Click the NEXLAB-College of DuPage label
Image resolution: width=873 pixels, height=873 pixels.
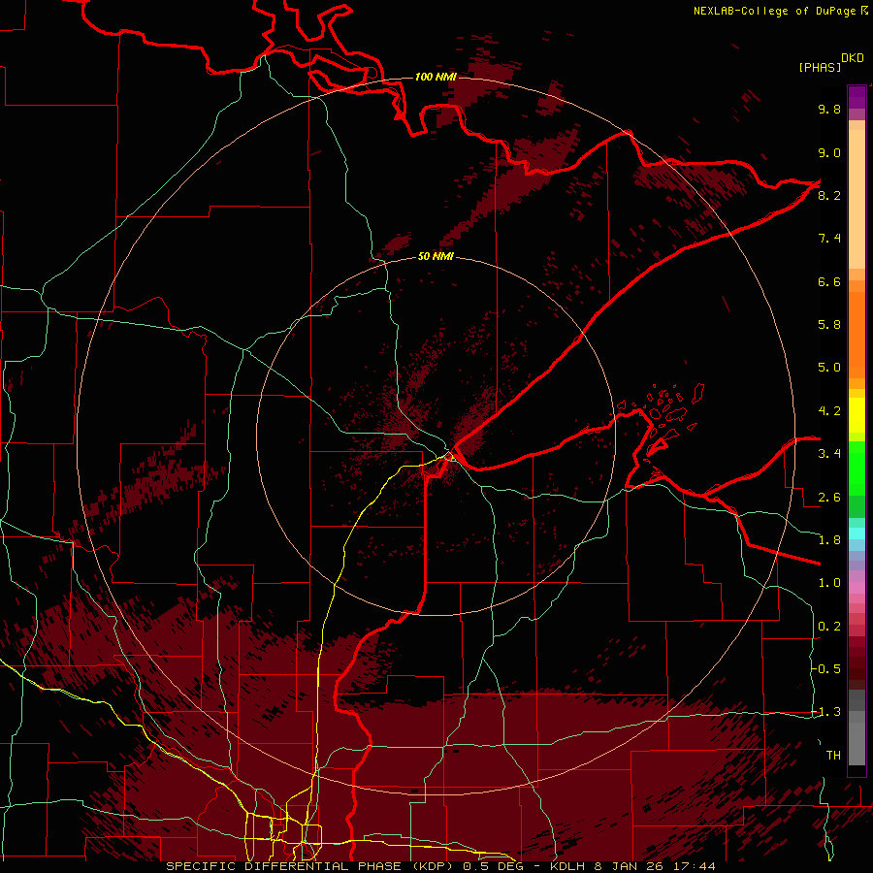[x=774, y=11]
